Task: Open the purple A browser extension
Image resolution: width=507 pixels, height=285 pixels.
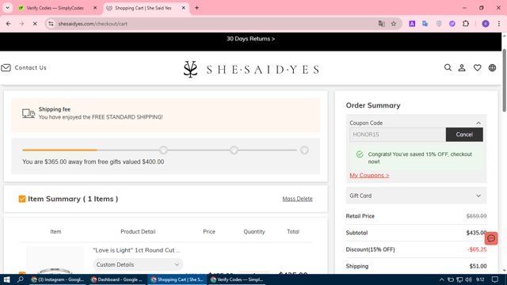Action: point(412,24)
